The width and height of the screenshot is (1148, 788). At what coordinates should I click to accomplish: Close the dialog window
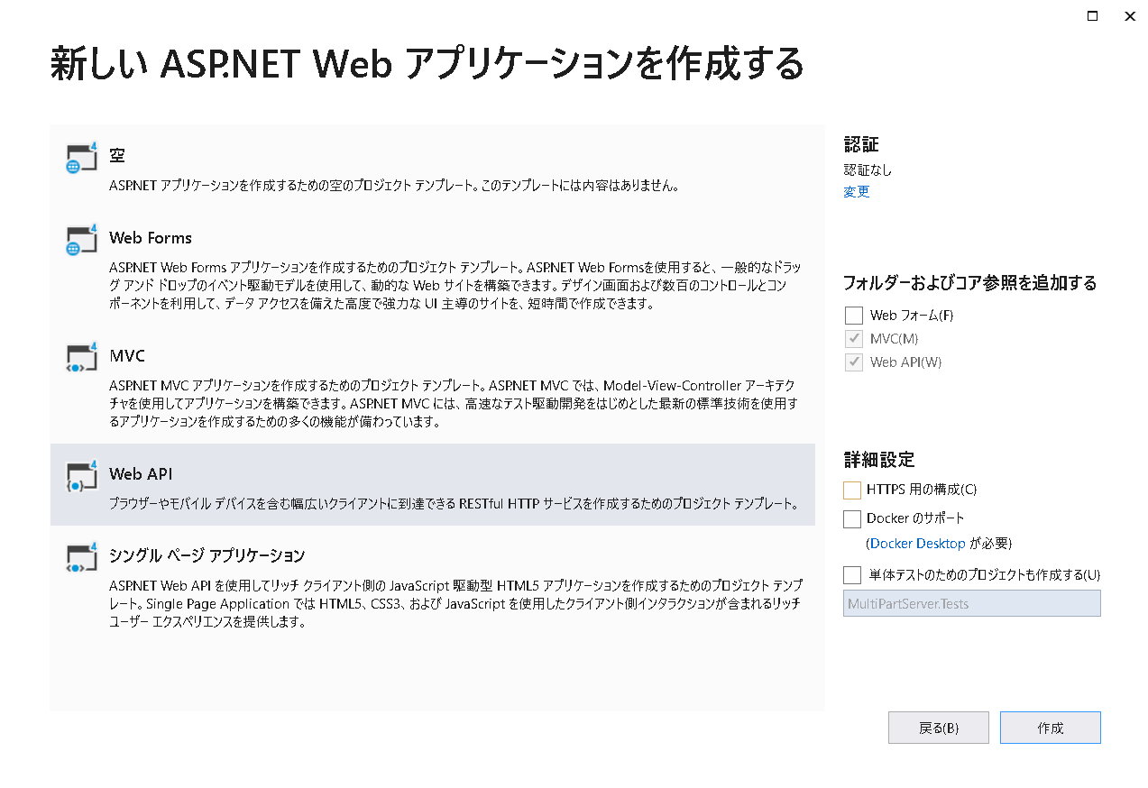tap(1129, 15)
